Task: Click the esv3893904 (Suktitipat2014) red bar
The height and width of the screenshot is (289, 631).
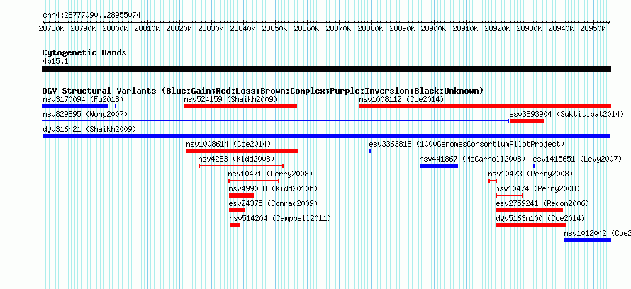Action: click(x=527, y=121)
